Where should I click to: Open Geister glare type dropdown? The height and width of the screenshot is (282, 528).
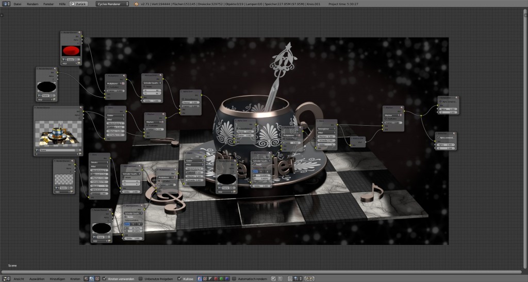point(115,115)
